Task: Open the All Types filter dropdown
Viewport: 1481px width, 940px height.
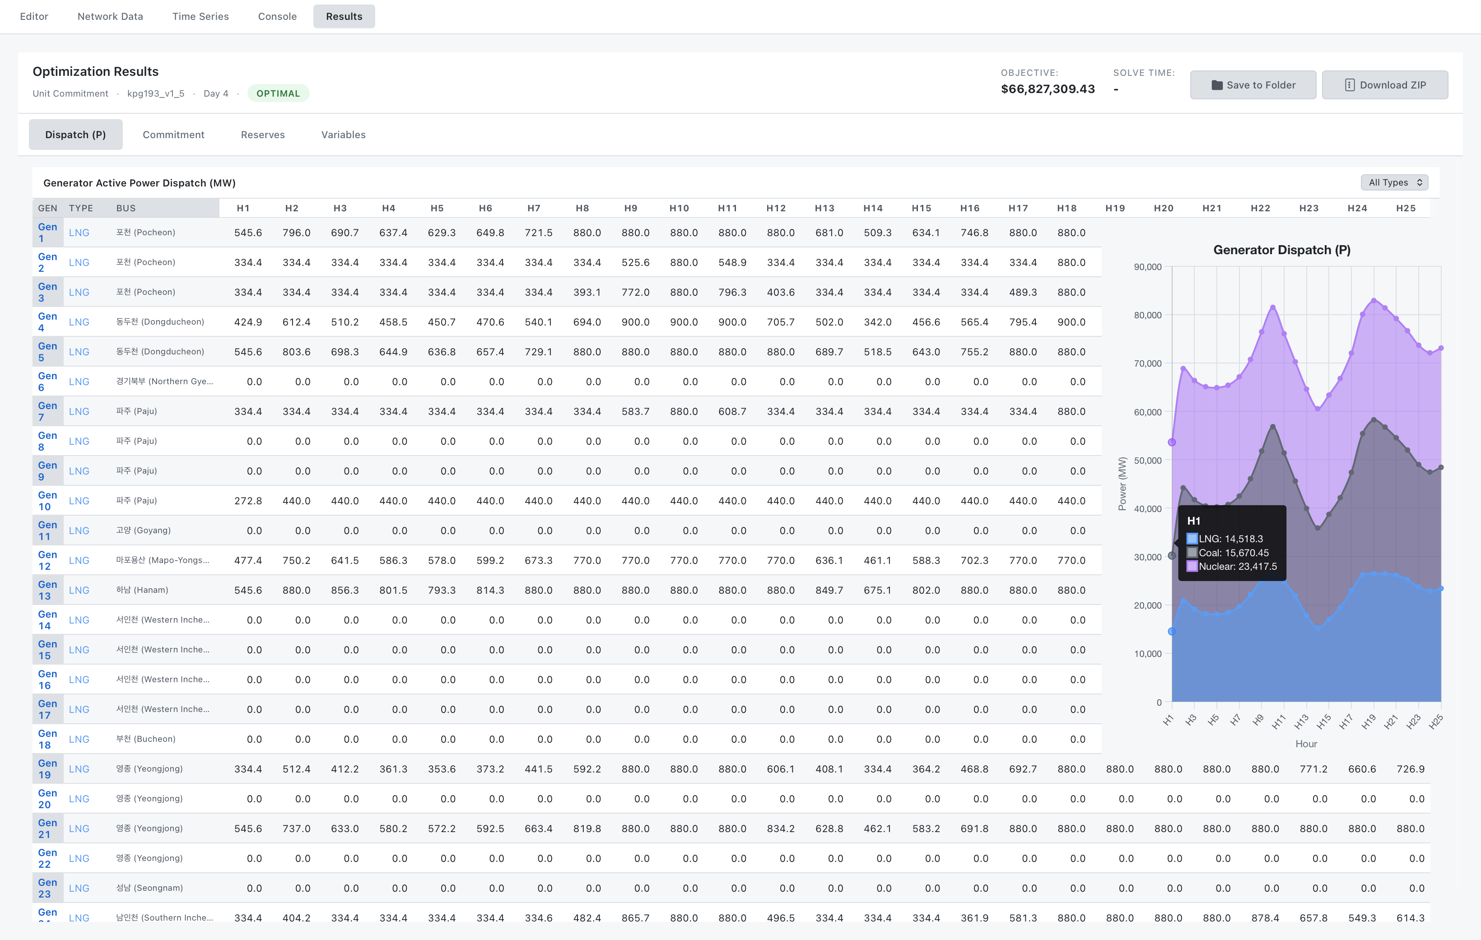Action: 1394,183
